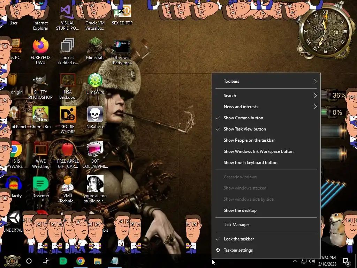Image resolution: width=357 pixels, height=268 pixels.
Task: Select the GO DIE WHORE icon
Action: tap(68, 120)
